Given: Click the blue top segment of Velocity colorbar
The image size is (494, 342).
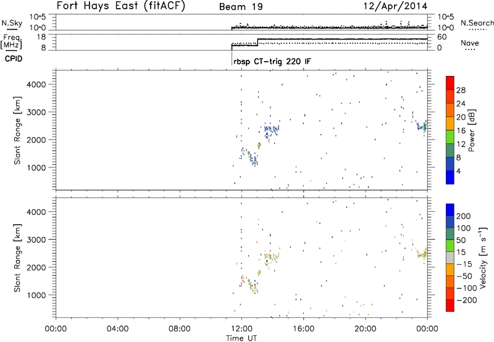Looking at the screenshot, I should (x=450, y=210).
